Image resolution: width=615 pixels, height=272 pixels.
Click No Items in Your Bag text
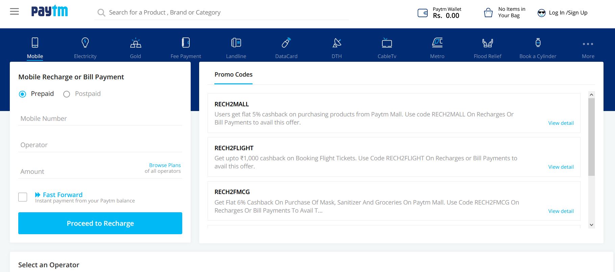512,12
